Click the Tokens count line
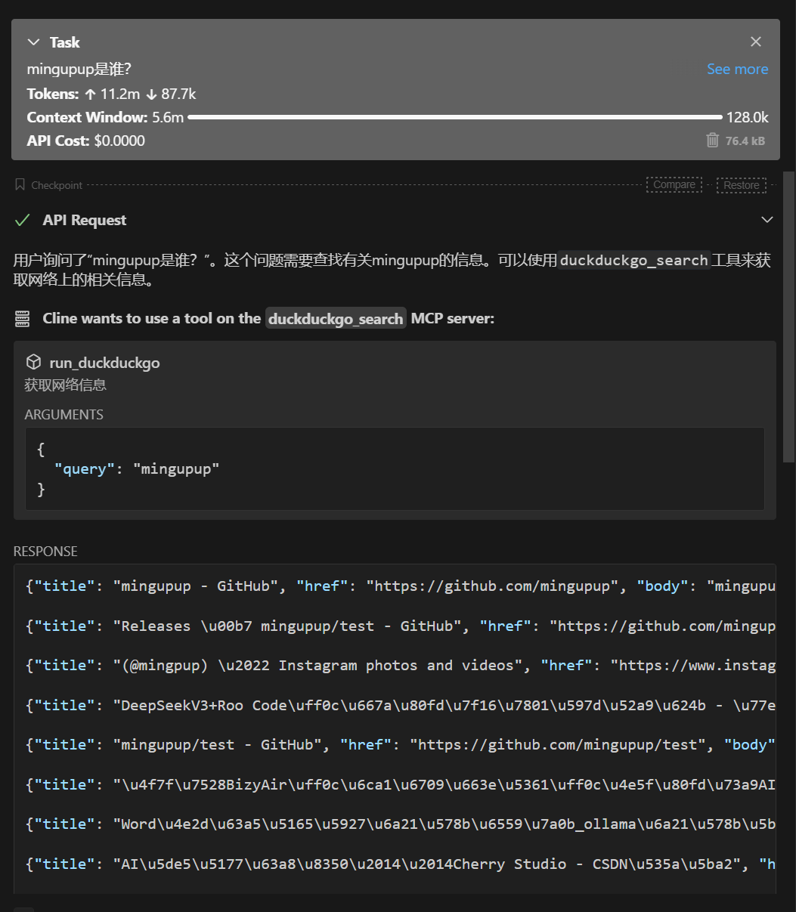This screenshot has width=796, height=912. 112,94
